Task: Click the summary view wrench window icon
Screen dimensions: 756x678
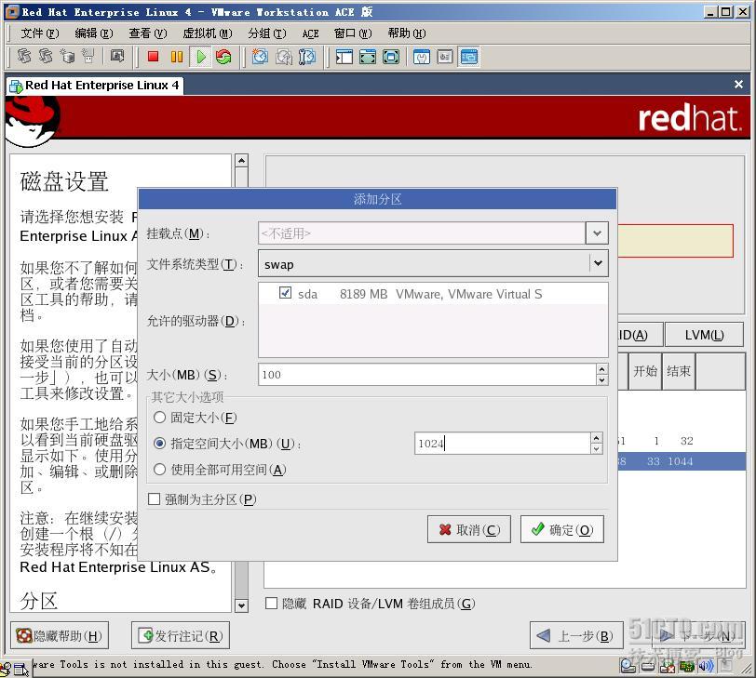Action: click(x=422, y=57)
